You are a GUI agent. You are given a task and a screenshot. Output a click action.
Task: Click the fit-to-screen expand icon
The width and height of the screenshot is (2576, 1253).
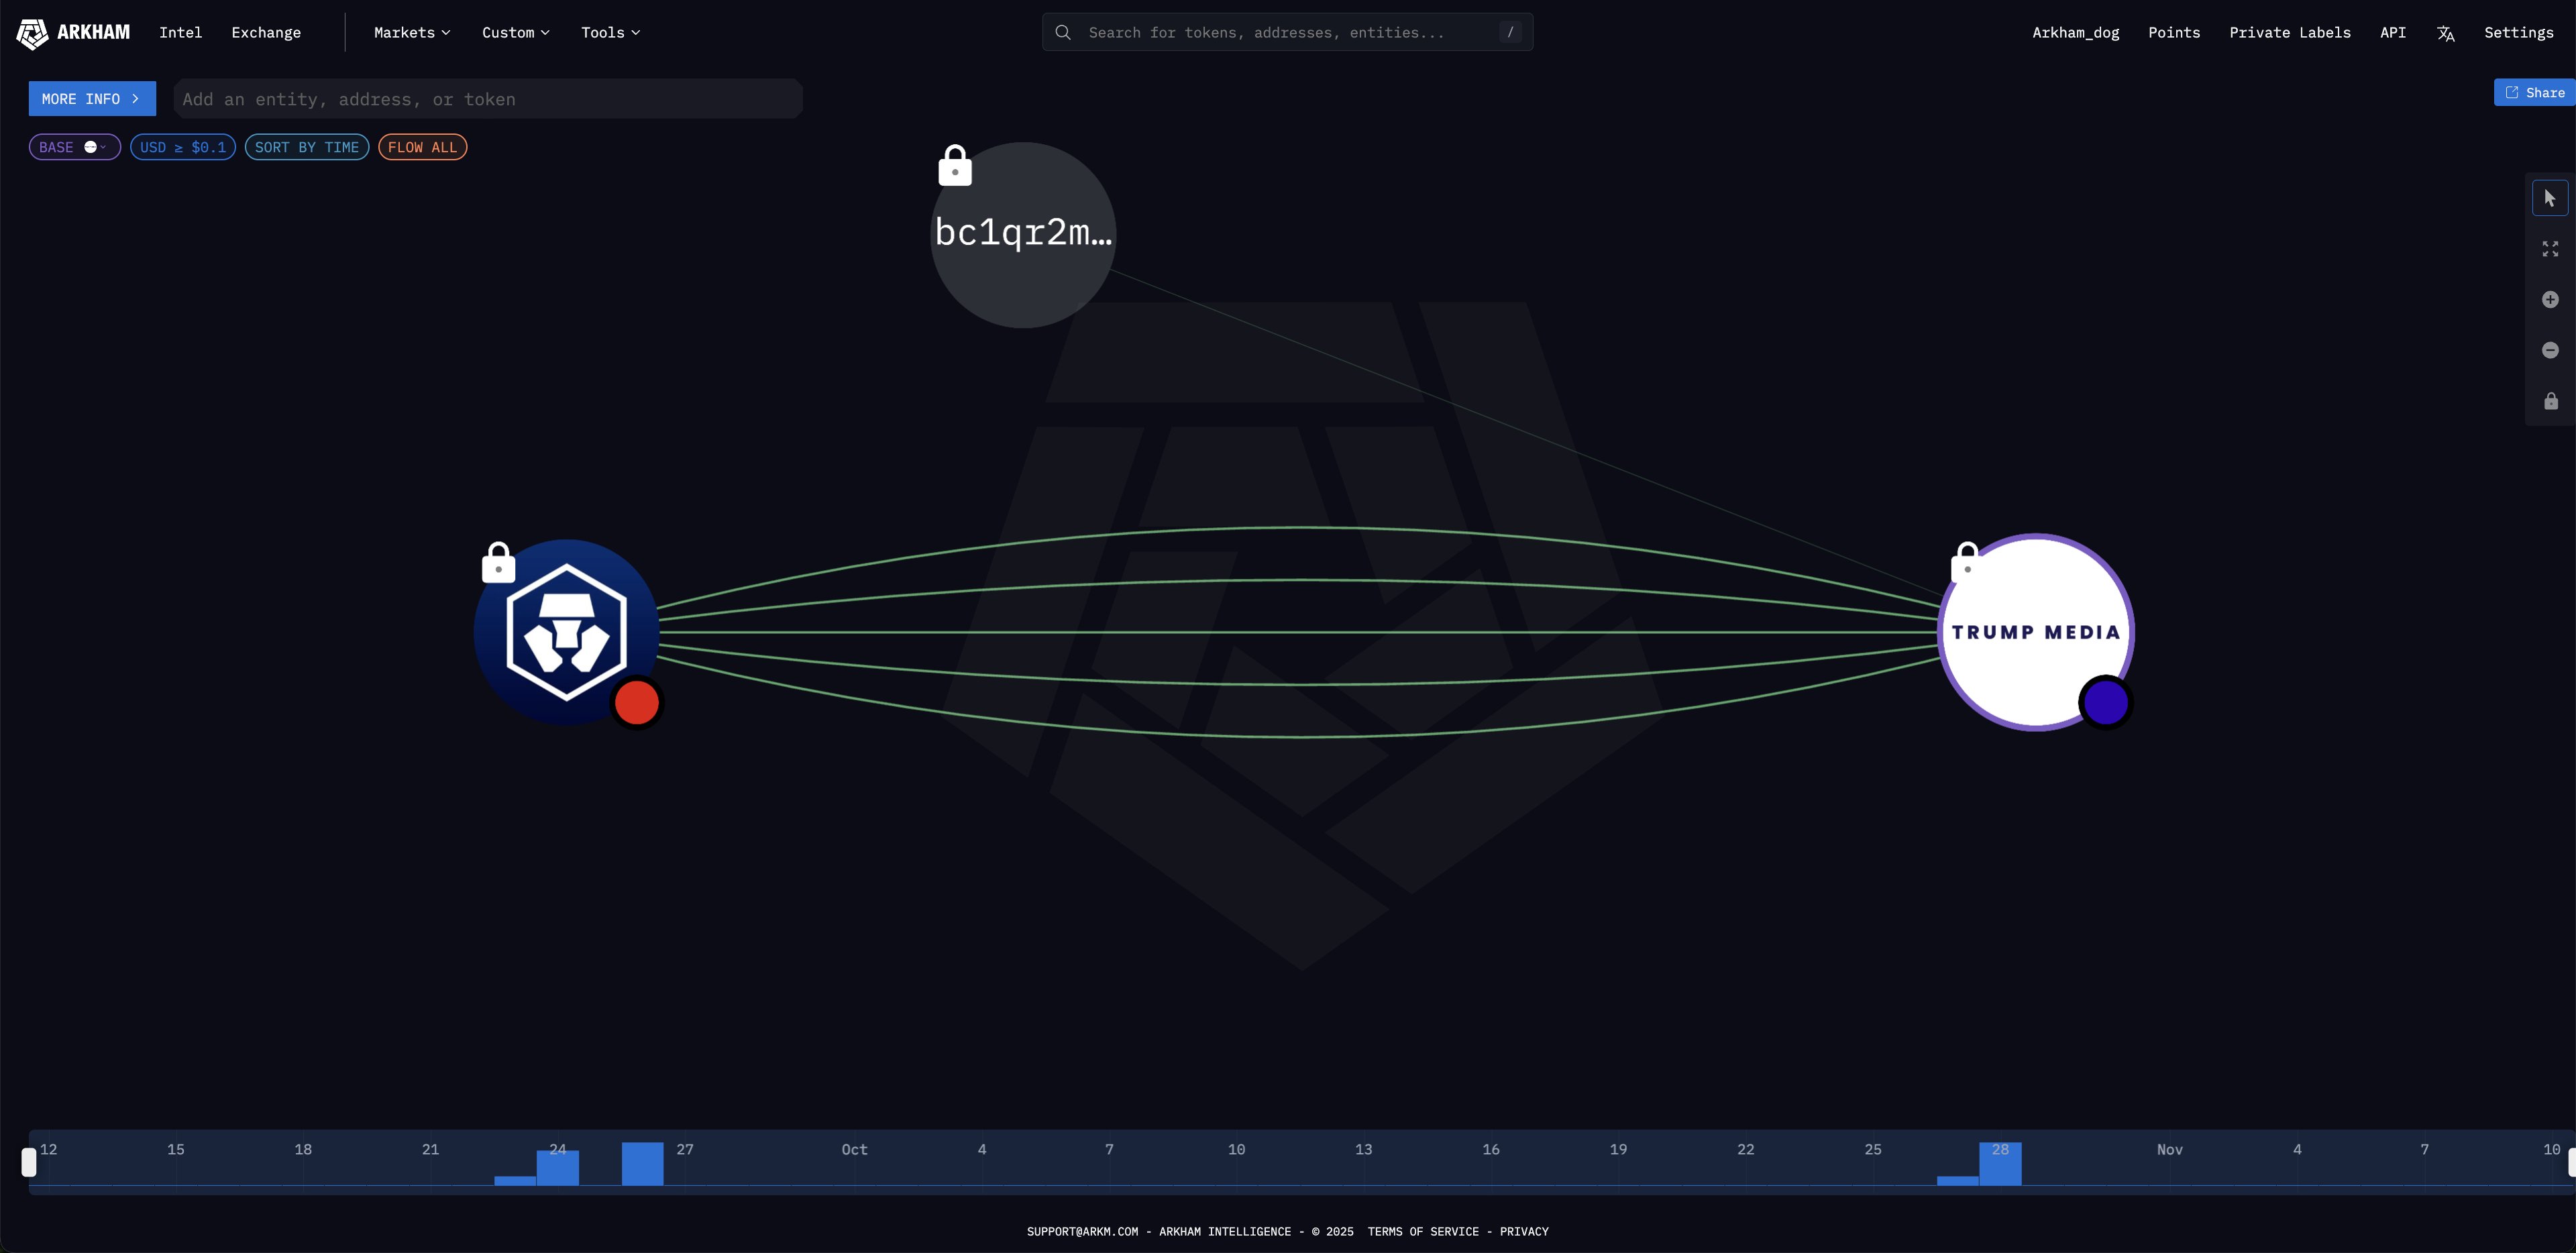(x=2550, y=249)
